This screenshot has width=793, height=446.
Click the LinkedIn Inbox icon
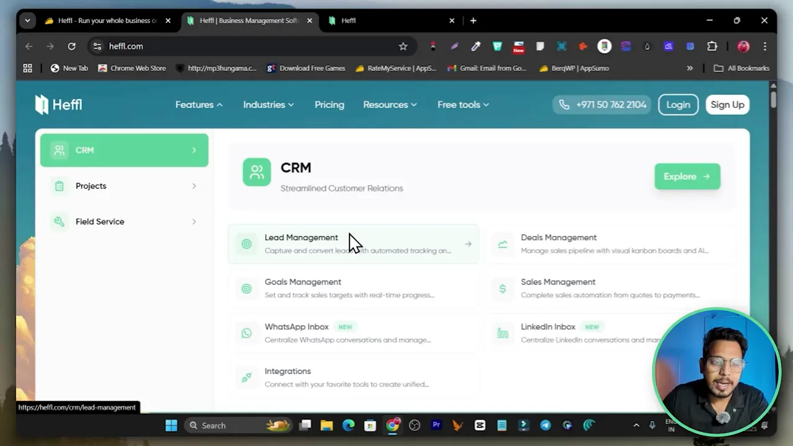(502, 333)
